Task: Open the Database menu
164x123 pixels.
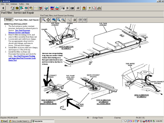Action: click(x=14, y=4)
